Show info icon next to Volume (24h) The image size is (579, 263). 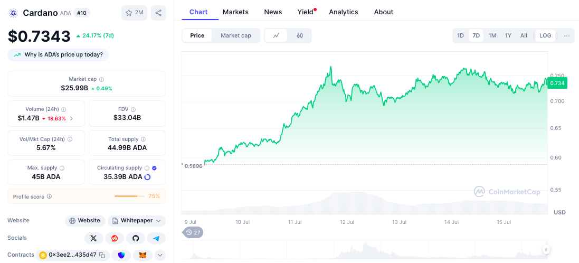[63, 109]
